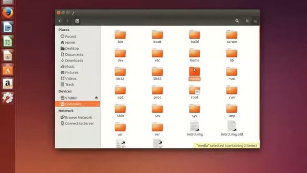Launch Firefox from the launcher
This screenshot has width=307, height=173.
[x=8, y=13]
